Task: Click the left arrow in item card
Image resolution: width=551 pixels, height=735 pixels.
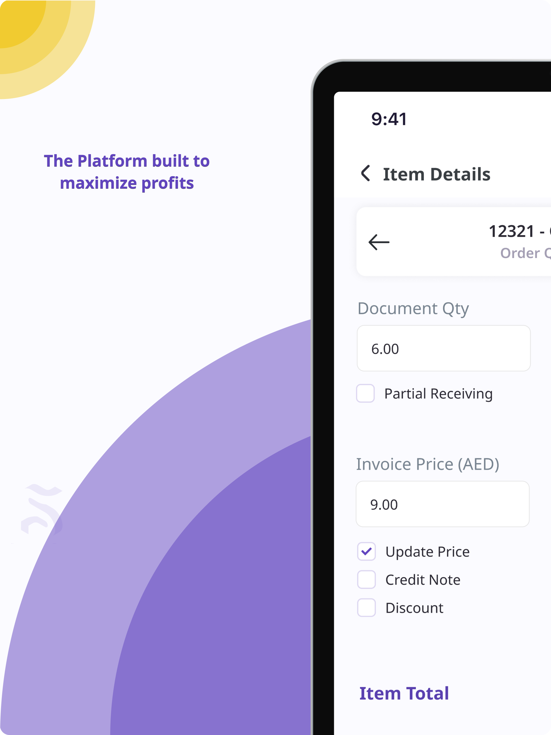Action: 379,242
